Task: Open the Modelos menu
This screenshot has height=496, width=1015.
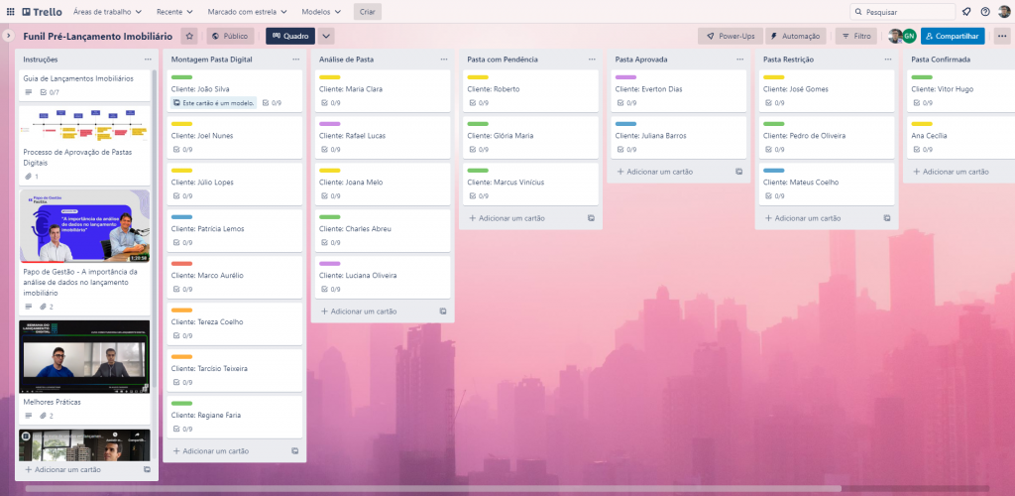Action: (322, 12)
